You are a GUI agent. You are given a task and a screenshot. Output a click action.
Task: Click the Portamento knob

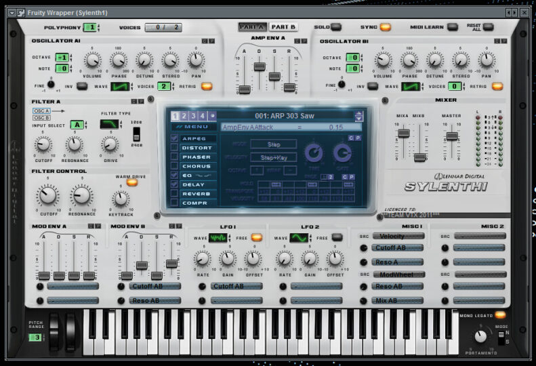pyautogui.click(x=480, y=336)
